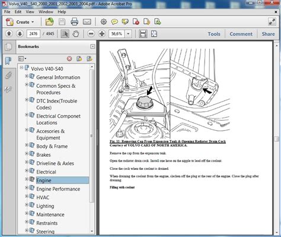Click the Open file folder icon
281x237 pixels.
click(49, 22)
